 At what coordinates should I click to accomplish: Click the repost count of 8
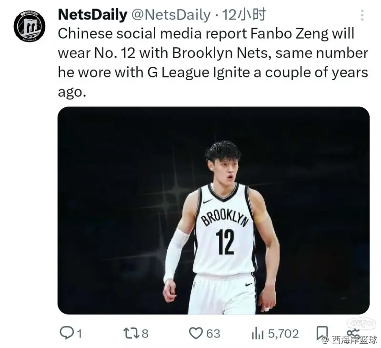[144, 333]
